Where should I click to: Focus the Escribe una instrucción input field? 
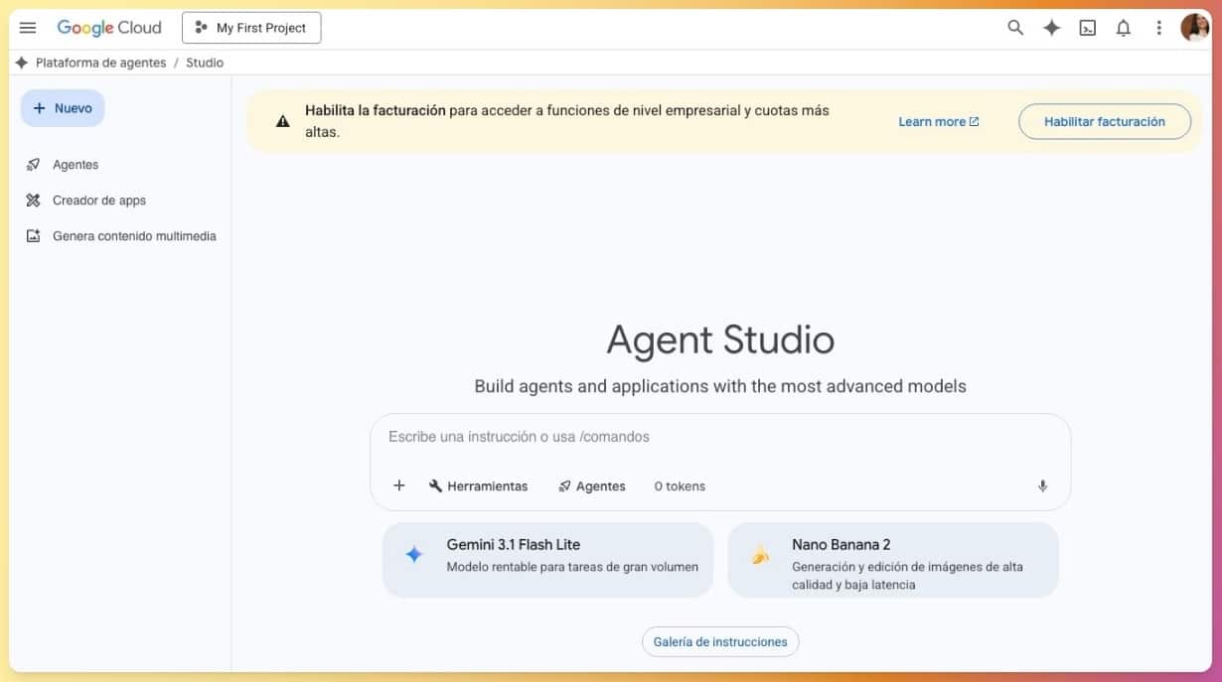tap(720, 437)
